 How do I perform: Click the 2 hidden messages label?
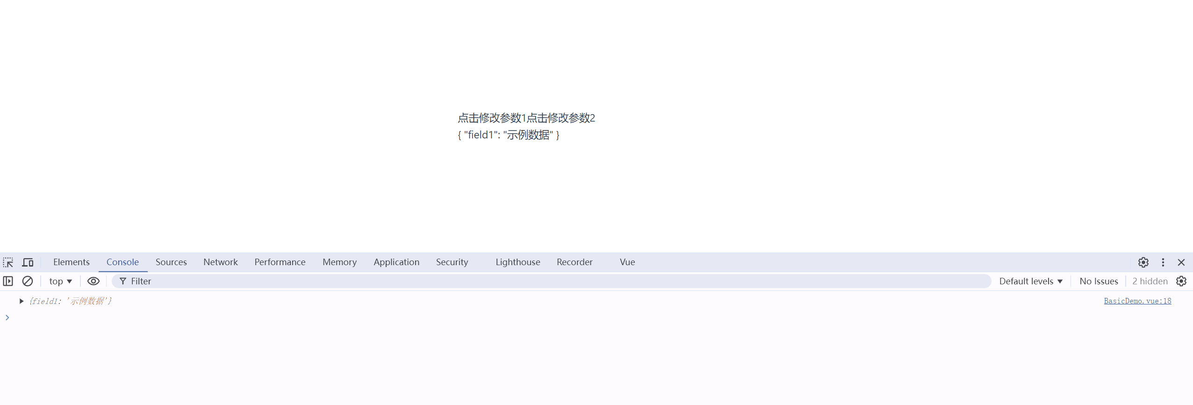click(x=1150, y=281)
